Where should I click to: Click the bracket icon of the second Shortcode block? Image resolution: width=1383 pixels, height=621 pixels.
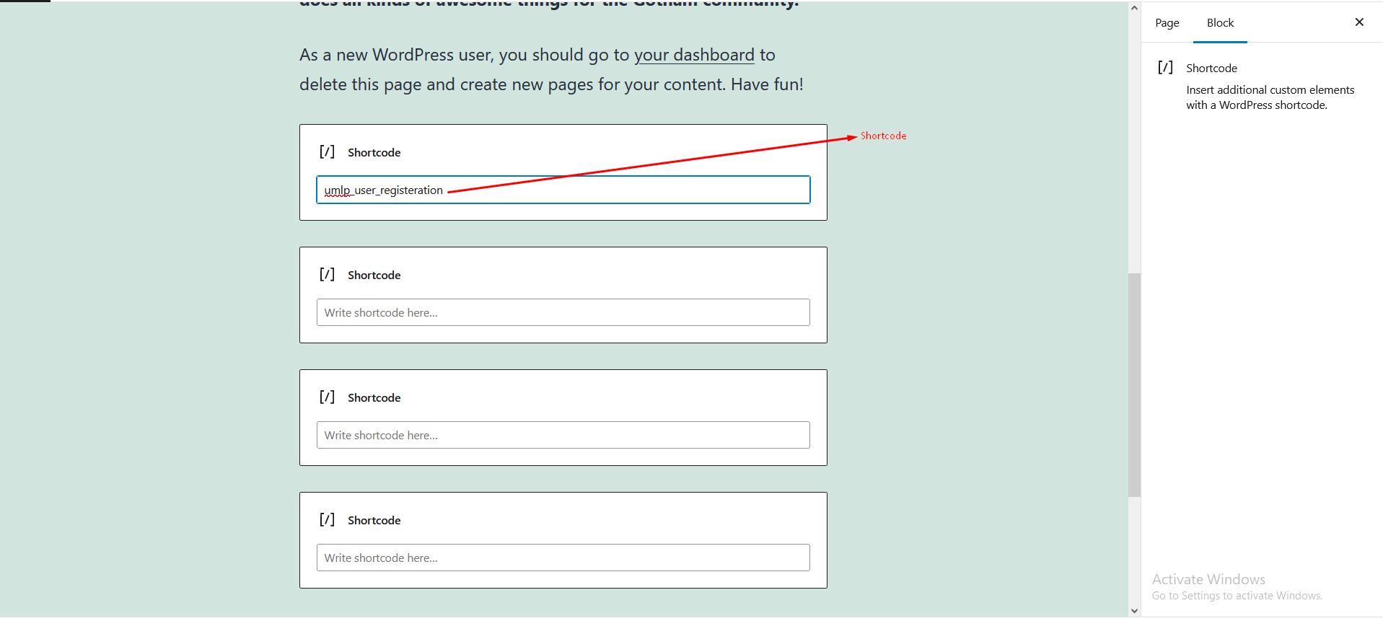[327, 274]
